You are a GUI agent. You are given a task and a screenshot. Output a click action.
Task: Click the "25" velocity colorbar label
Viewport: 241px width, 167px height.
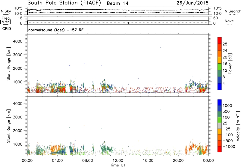225,123
